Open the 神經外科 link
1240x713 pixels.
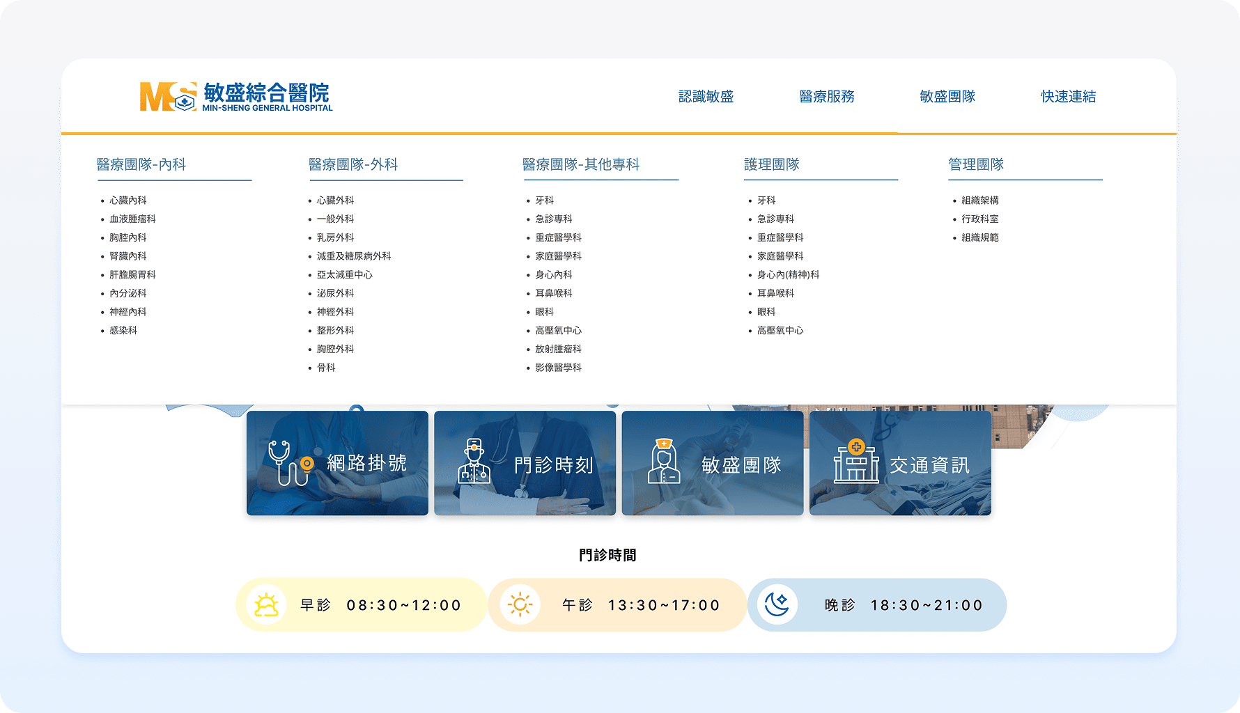click(336, 312)
